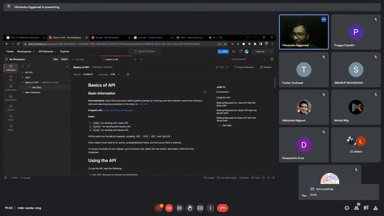Open chat with everyone panel
This screenshot has height=216, width=384.
pyautogui.click(x=366, y=208)
